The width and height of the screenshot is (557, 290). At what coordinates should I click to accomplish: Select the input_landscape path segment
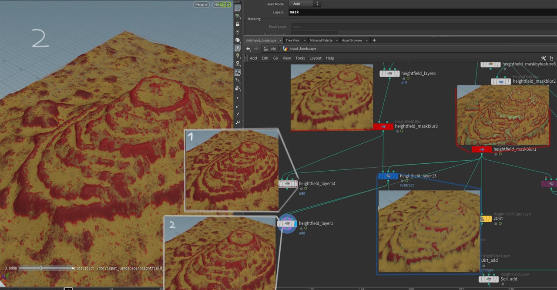pos(299,49)
